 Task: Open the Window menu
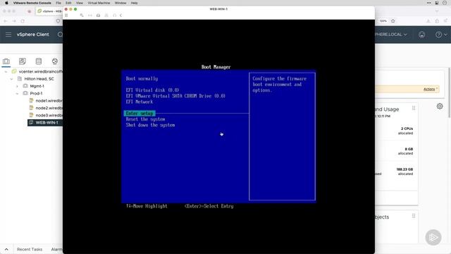(121, 3)
